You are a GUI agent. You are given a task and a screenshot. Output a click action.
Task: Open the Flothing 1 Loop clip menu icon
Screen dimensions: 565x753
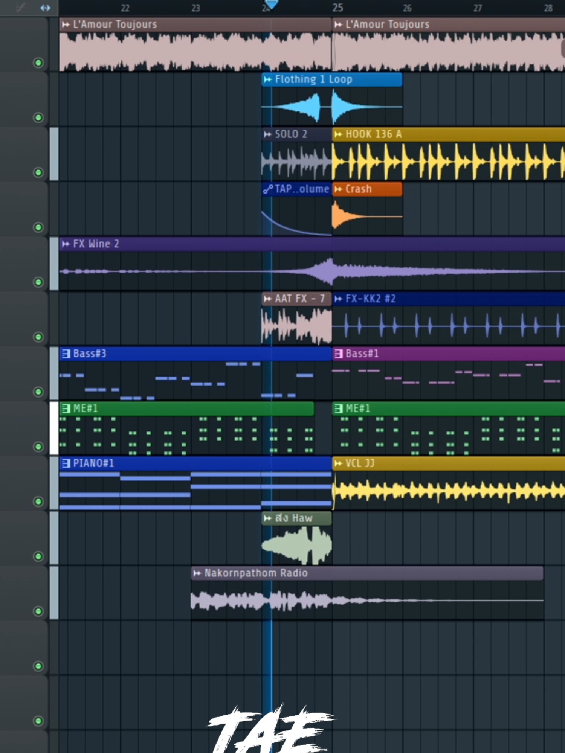point(268,79)
